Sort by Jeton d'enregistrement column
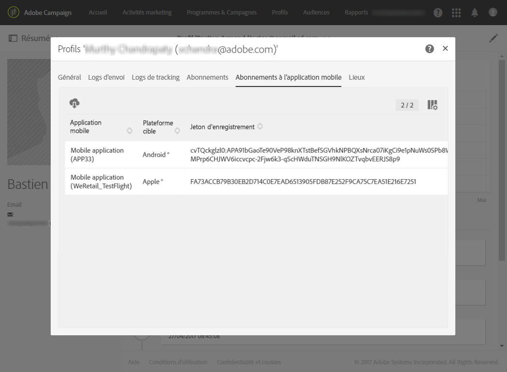 click(260, 127)
